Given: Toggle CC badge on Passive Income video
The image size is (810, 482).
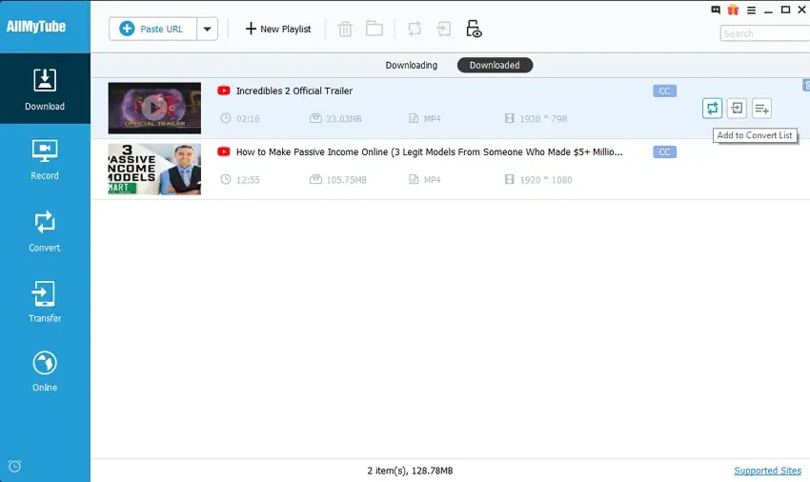Looking at the screenshot, I should click(x=664, y=151).
